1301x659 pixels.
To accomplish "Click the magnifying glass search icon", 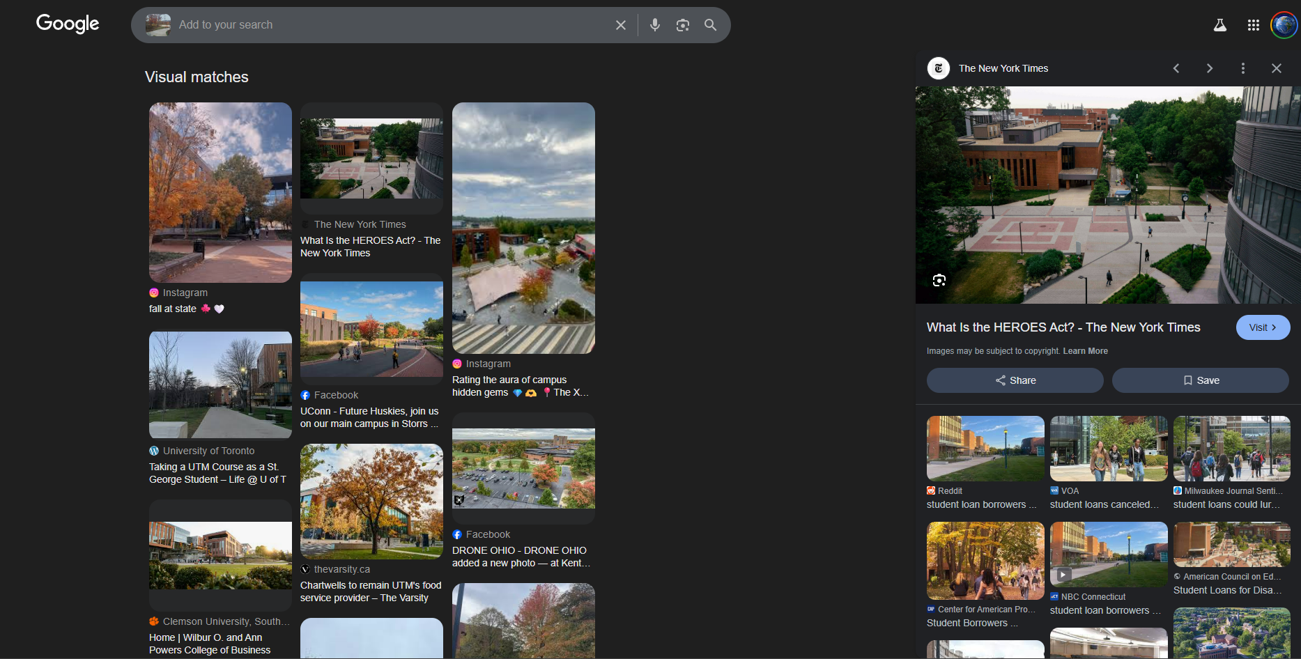I will click(710, 25).
